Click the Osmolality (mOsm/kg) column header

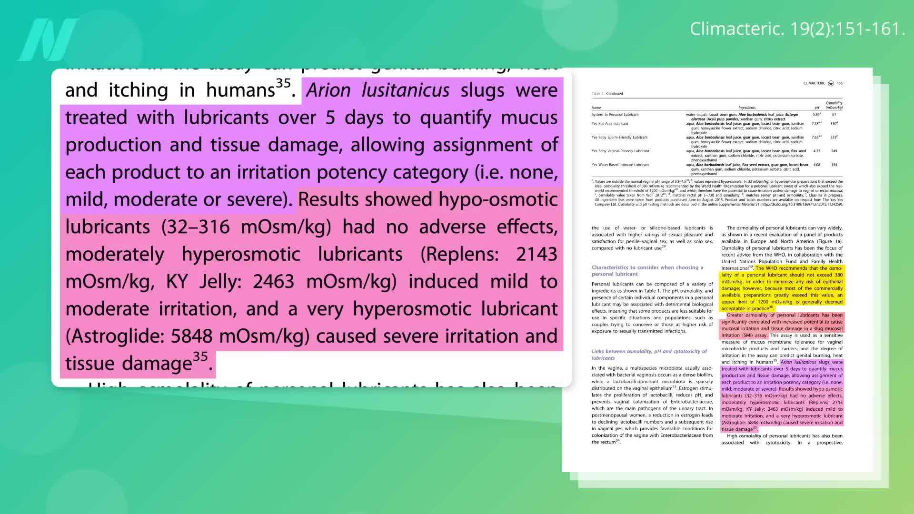click(x=834, y=105)
